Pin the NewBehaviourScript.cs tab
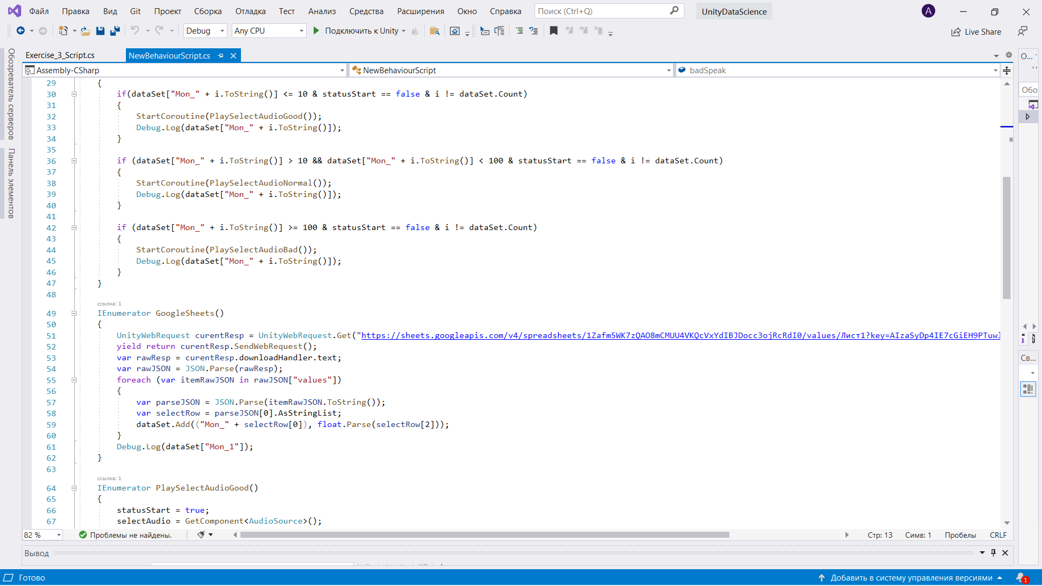1042x586 pixels. click(x=221, y=56)
